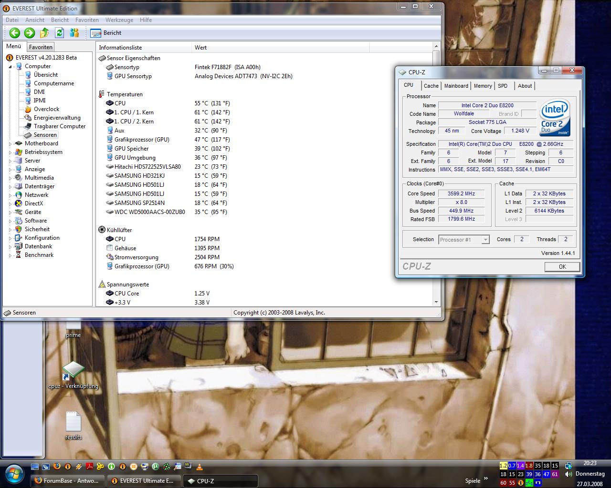Expand the Netzwerk tree node
611x488 pixels.
[x=10, y=195]
